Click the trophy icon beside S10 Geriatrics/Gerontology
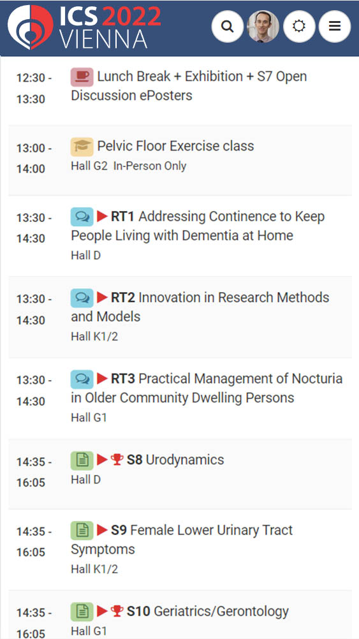Viewport: 359px width, 639px height. (x=117, y=612)
